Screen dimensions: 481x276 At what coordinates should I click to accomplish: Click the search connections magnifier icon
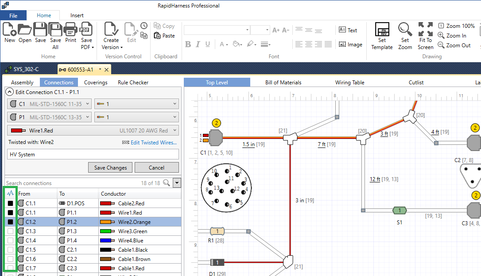167,183
